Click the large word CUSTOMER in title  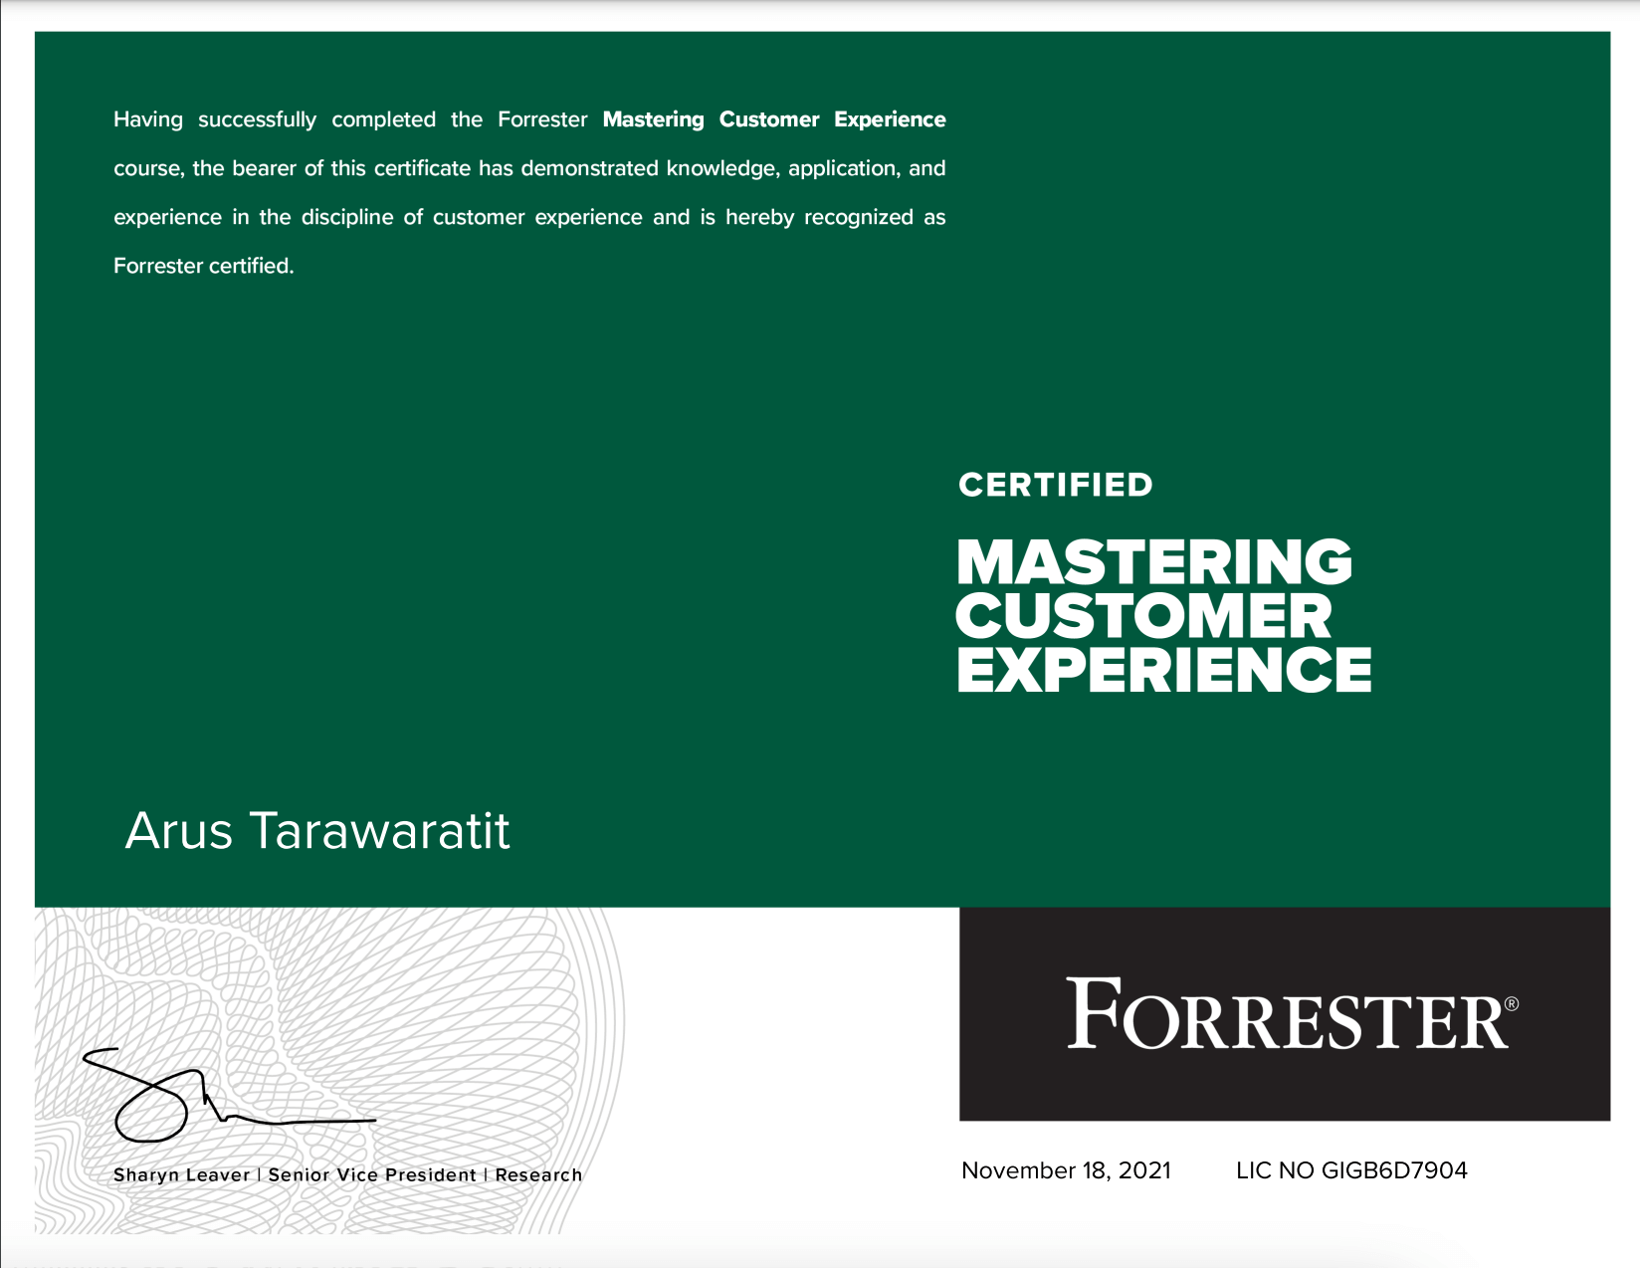tap(1143, 616)
